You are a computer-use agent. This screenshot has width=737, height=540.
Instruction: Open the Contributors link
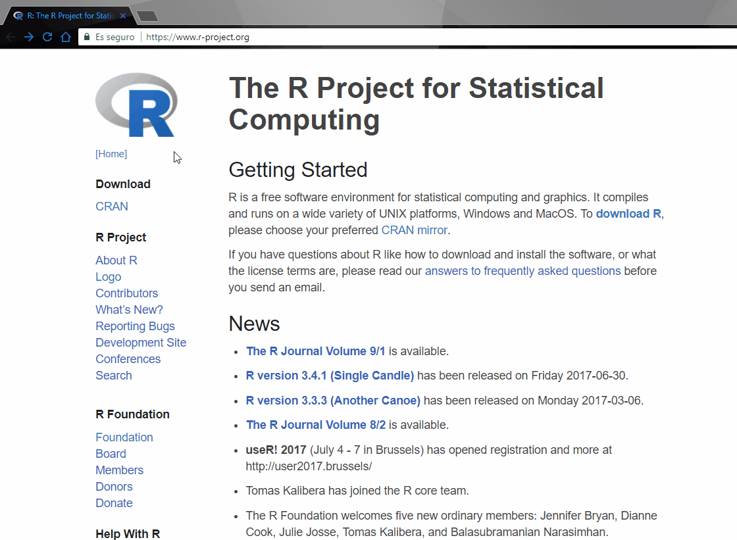pos(127,293)
